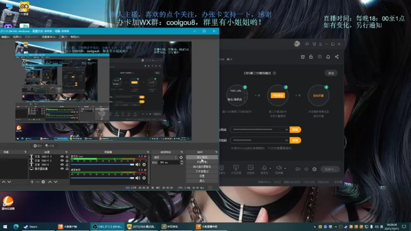Select the 文本 (GDI+) 3 source row
Screen dimensions: 411x231
(x=48, y=157)
